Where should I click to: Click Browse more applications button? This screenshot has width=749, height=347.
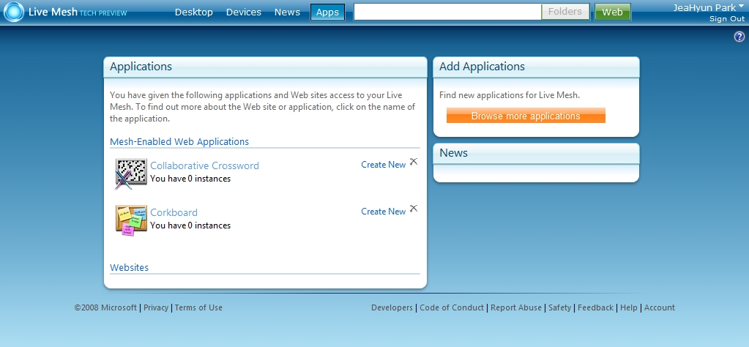pyautogui.click(x=526, y=116)
